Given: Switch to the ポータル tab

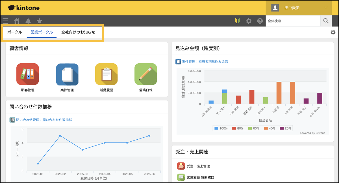Looking at the screenshot, I should 15,32.
